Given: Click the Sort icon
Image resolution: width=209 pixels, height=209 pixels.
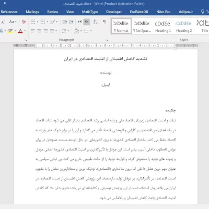Looking at the screenshot, I should click(x=96, y=22).
